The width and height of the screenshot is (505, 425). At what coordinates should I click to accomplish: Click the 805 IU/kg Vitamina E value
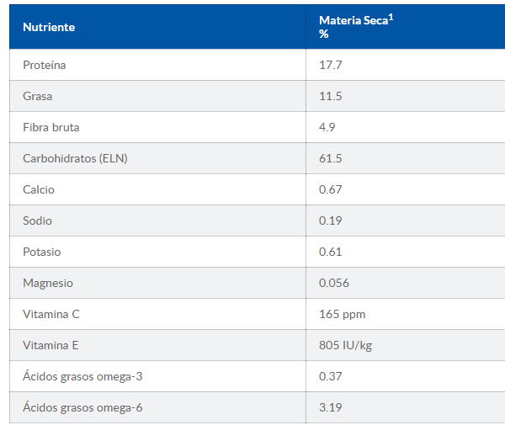pos(346,345)
